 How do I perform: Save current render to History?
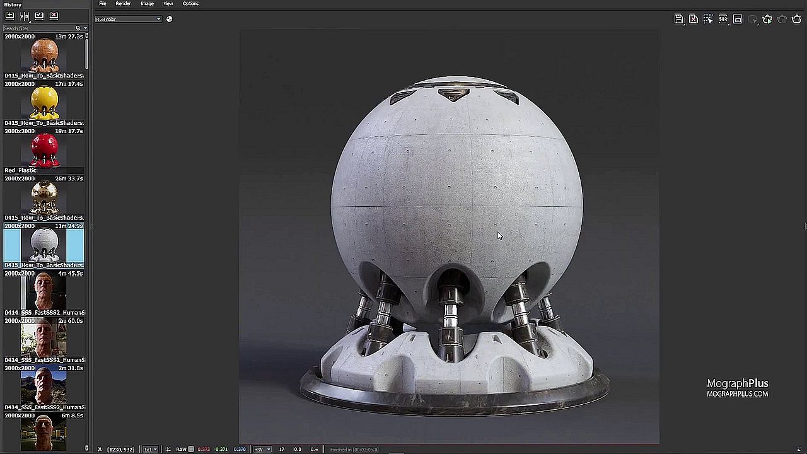click(x=9, y=16)
